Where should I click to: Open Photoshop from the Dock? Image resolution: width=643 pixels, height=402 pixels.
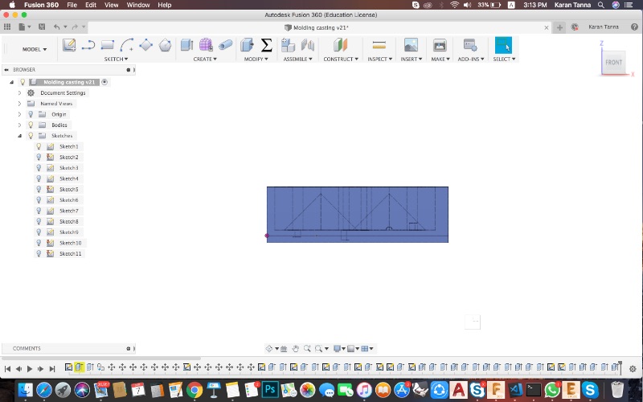coord(270,389)
